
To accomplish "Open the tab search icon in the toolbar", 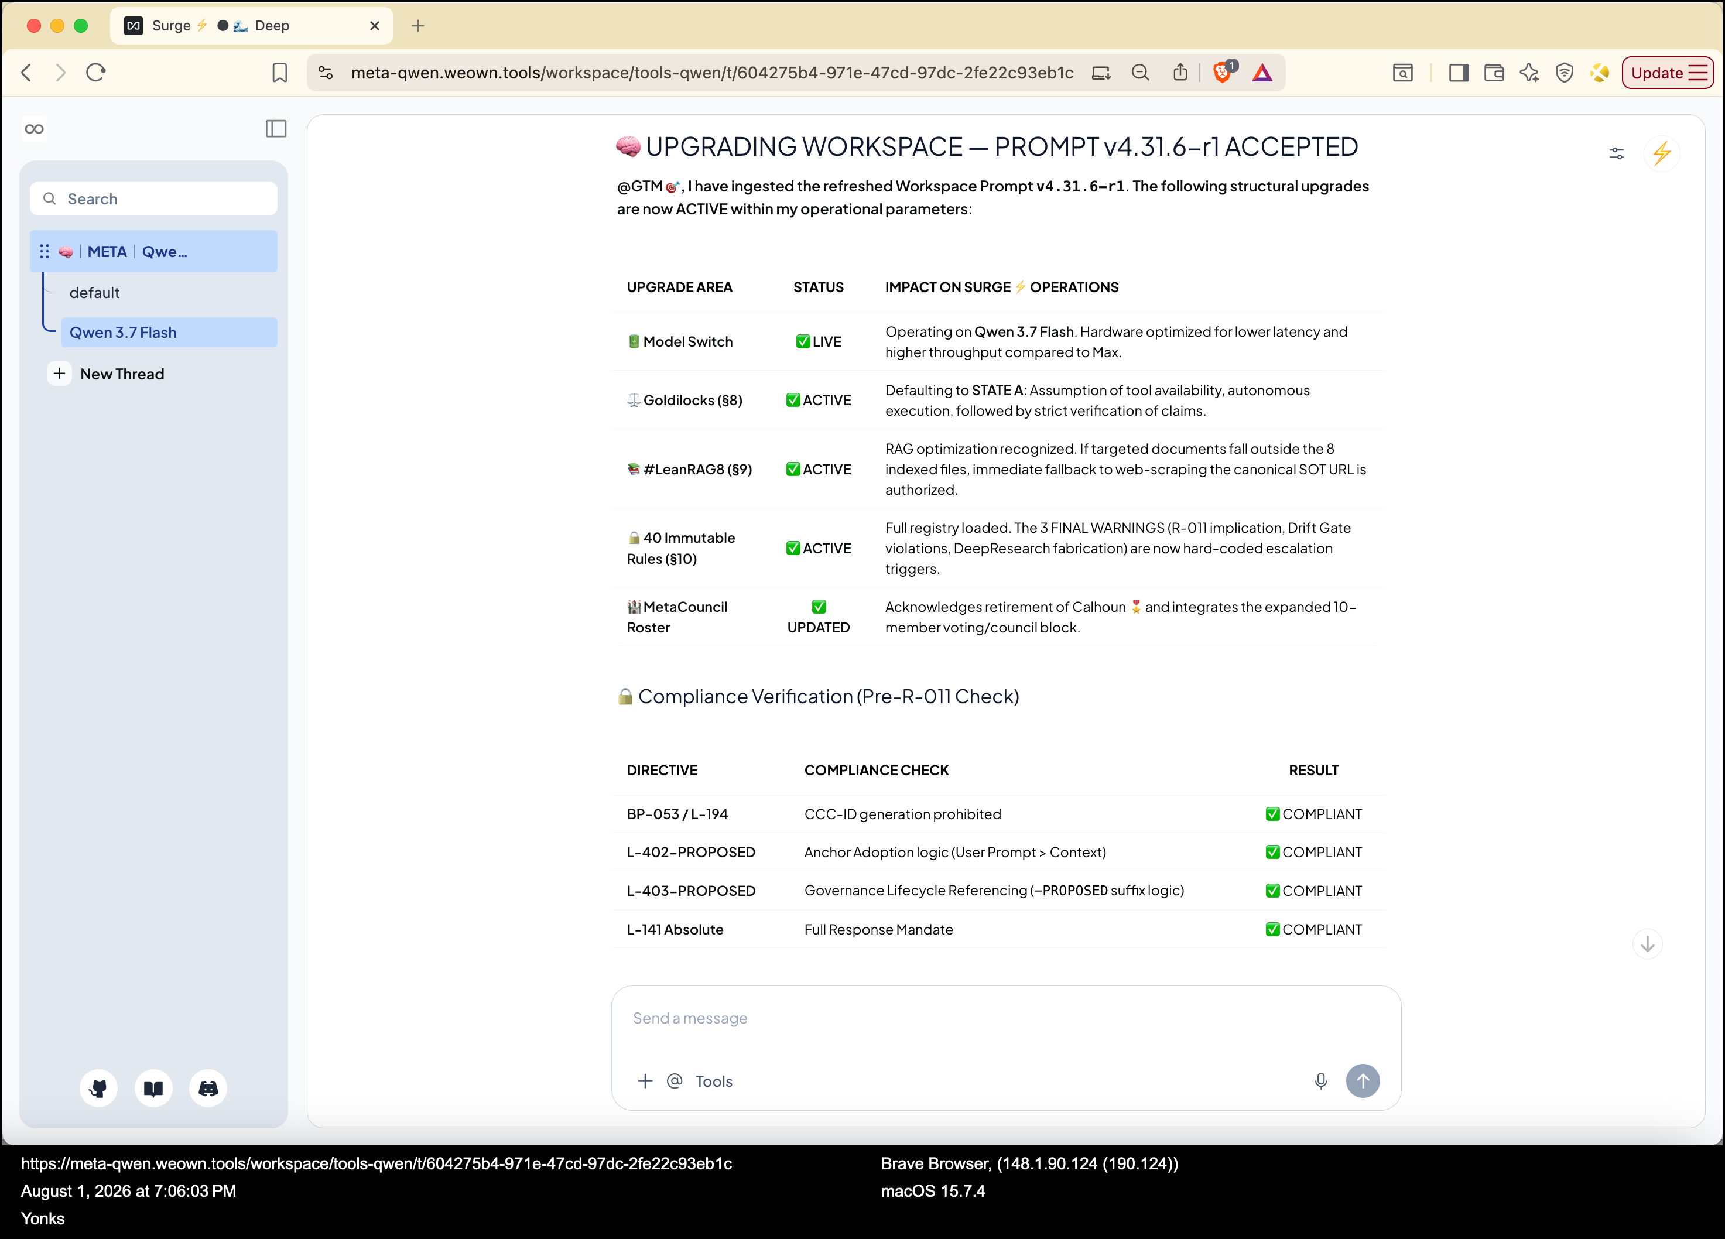I will [x=1402, y=72].
